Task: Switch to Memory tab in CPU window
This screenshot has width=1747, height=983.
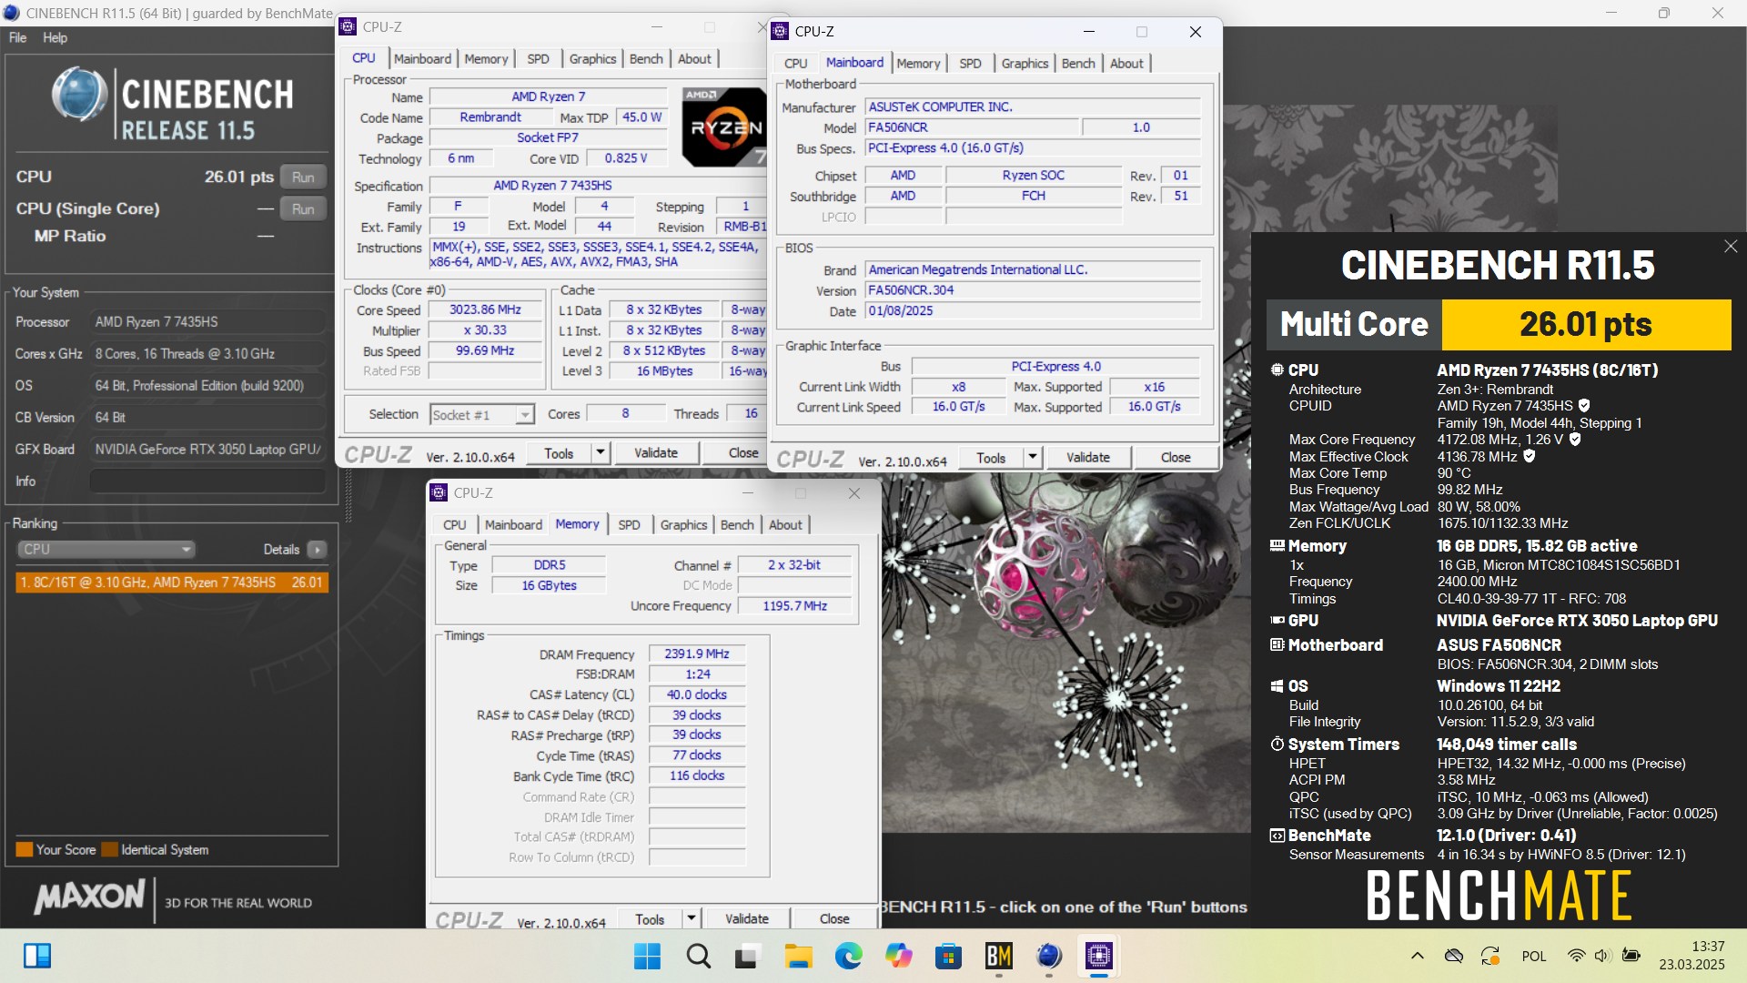Action: pyautogui.click(x=486, y=58)
